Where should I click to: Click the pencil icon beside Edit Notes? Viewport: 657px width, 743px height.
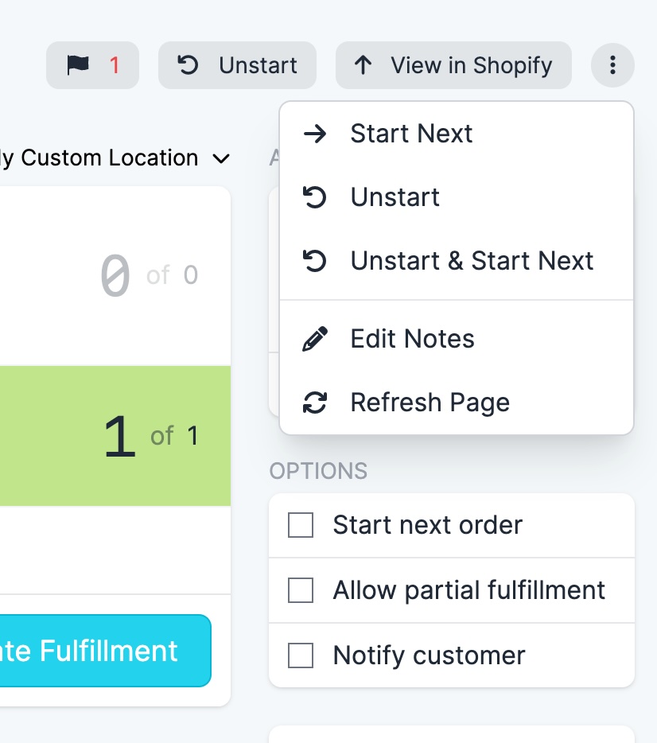[x=315, y=339]
